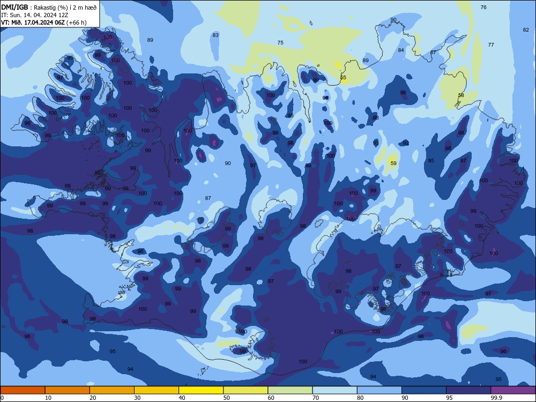Click the dark orange 0–10 legend swatch
This screenshot has height=402, width=536.
[x=23, y=390]
